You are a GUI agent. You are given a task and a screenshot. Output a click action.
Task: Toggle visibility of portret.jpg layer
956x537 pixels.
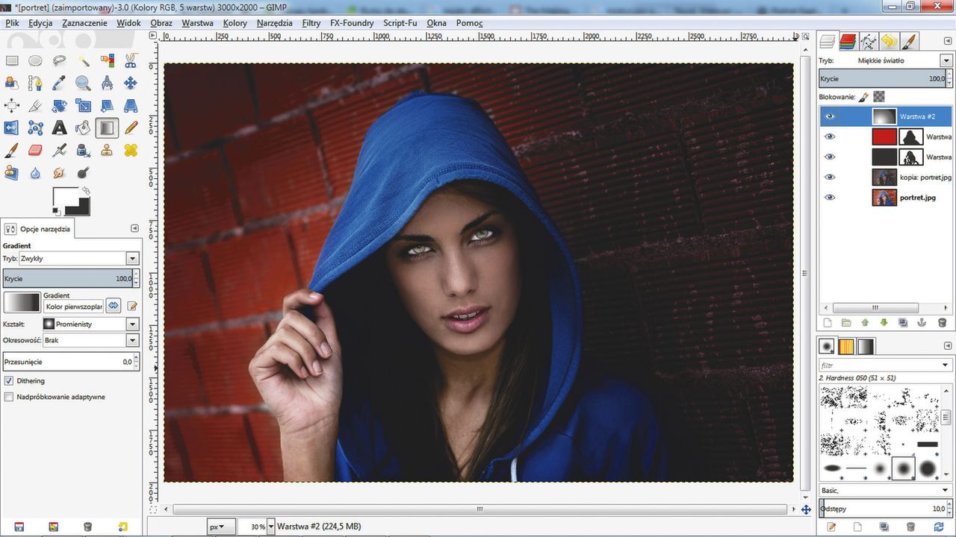830,197
